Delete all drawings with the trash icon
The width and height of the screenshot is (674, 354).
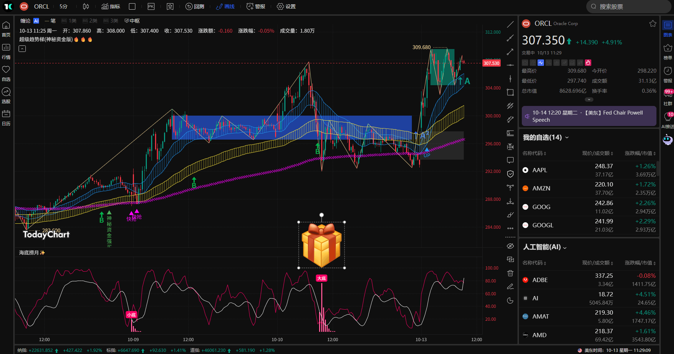point(510,273)
